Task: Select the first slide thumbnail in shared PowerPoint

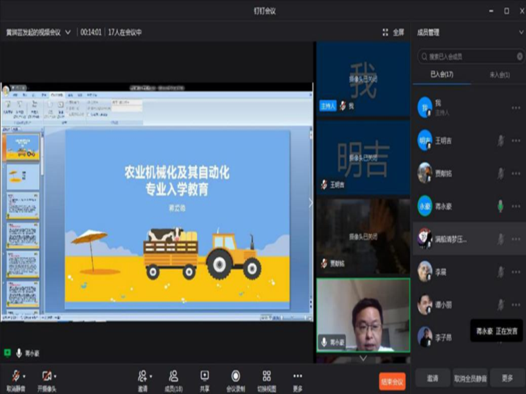Action: pos(22,145)
